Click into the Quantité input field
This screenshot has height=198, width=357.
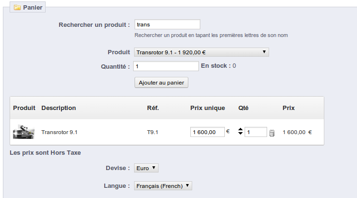[166, 66]
